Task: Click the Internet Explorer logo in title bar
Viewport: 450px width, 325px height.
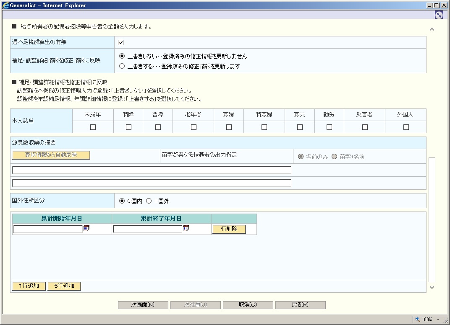Action: [6, 5]
